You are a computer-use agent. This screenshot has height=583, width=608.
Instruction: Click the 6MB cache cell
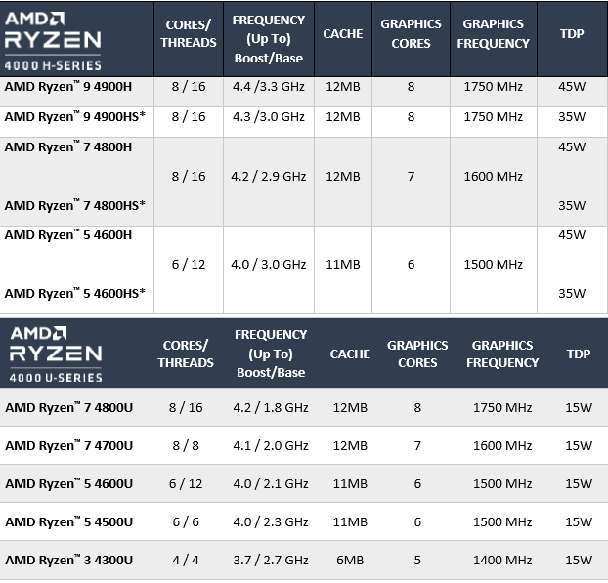350,560
